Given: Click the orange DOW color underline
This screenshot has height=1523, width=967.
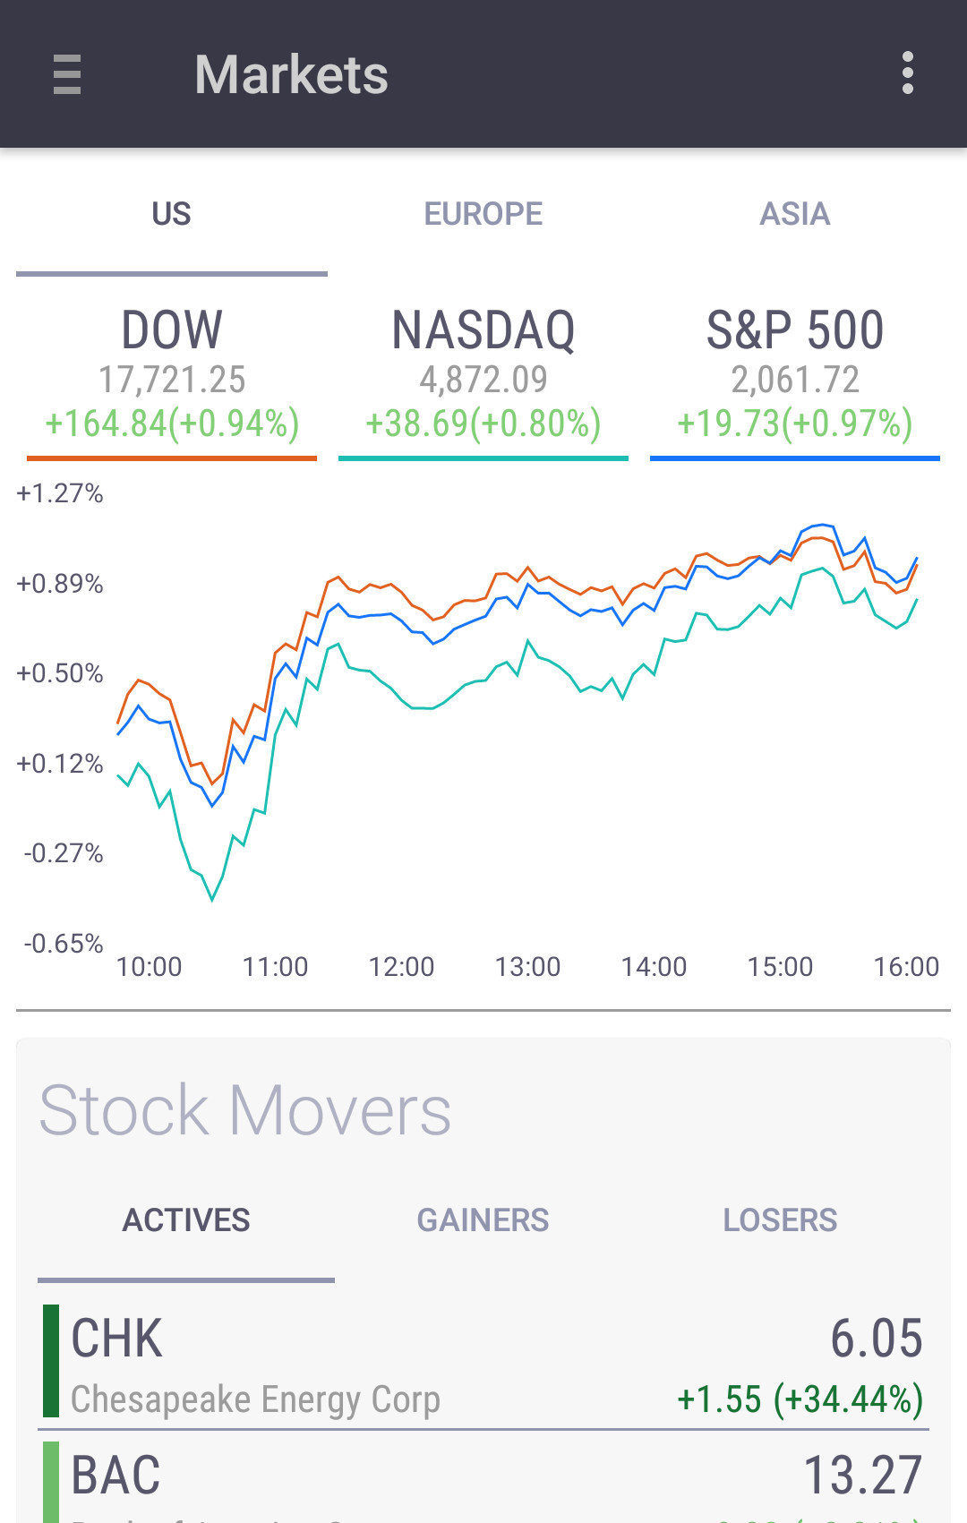Looking at the screenshot, I should [x=172, y=458].
